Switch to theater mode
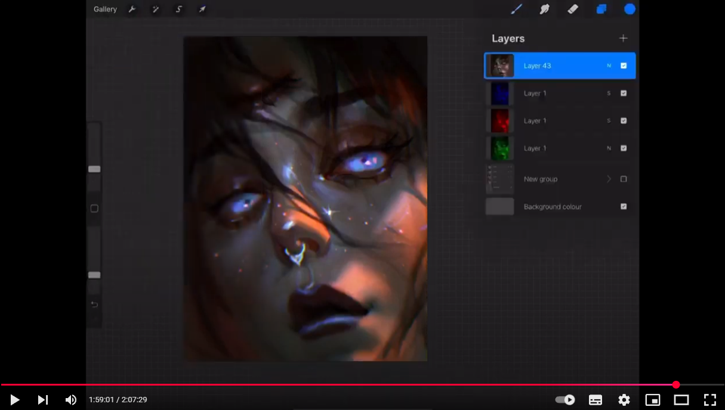 681,400
